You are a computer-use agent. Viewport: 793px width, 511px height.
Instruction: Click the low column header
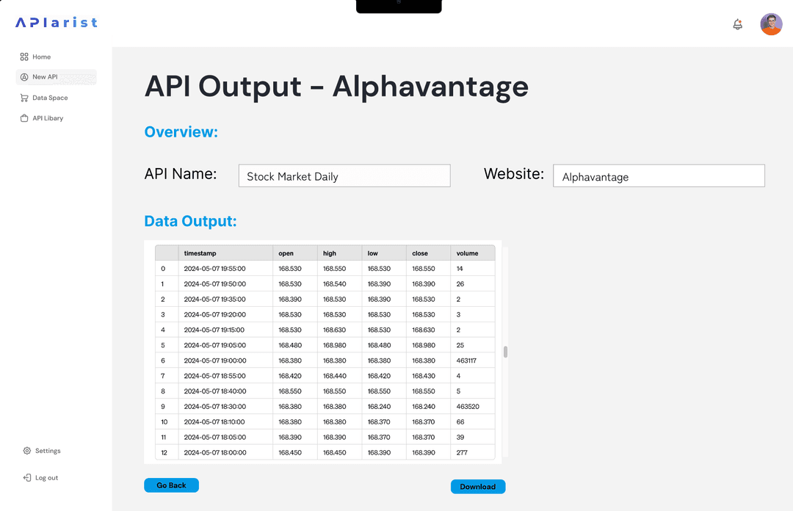coord(384,253)
